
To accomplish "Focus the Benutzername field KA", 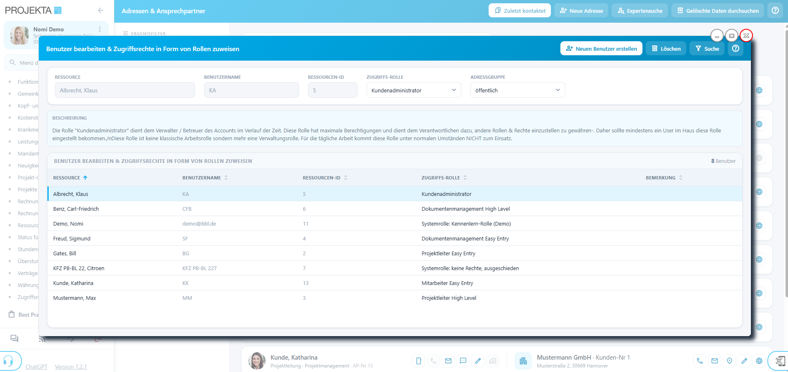I will 251,90.
